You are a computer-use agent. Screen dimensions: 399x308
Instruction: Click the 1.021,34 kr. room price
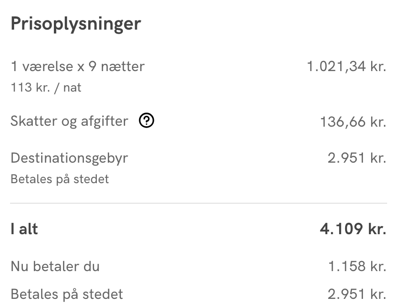(346, 67)
